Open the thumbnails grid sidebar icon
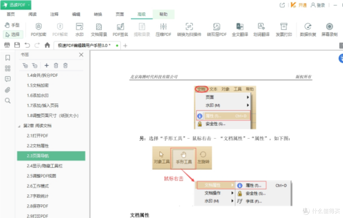The width and height of the screenshot is (343, 218). click(x=8, y=69)
